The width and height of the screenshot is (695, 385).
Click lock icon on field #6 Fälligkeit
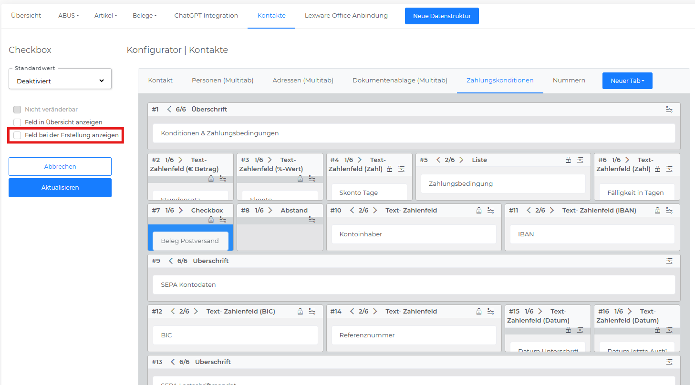point(657,169)
